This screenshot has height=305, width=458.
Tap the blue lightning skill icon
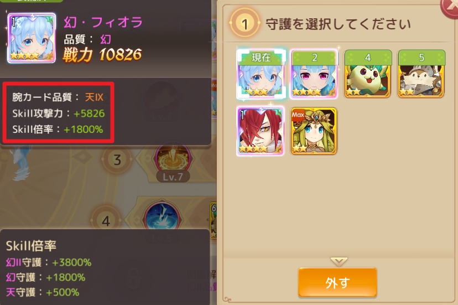162,218
